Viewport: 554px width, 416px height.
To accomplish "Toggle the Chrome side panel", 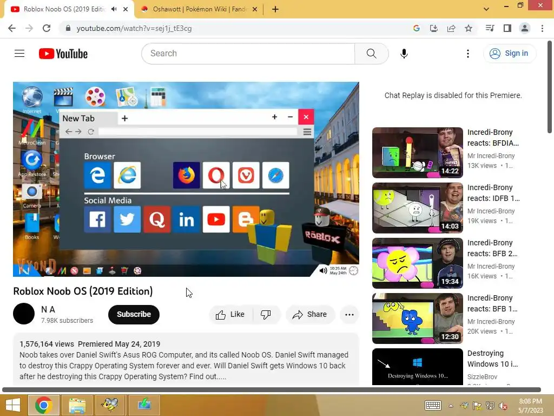I will pos(507,28).
